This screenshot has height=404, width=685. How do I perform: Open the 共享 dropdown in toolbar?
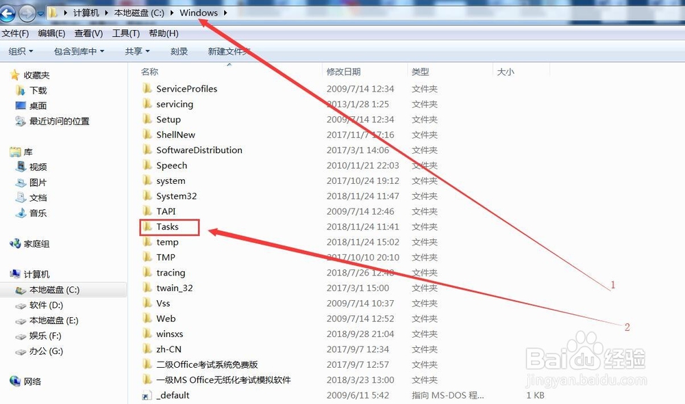137,51
